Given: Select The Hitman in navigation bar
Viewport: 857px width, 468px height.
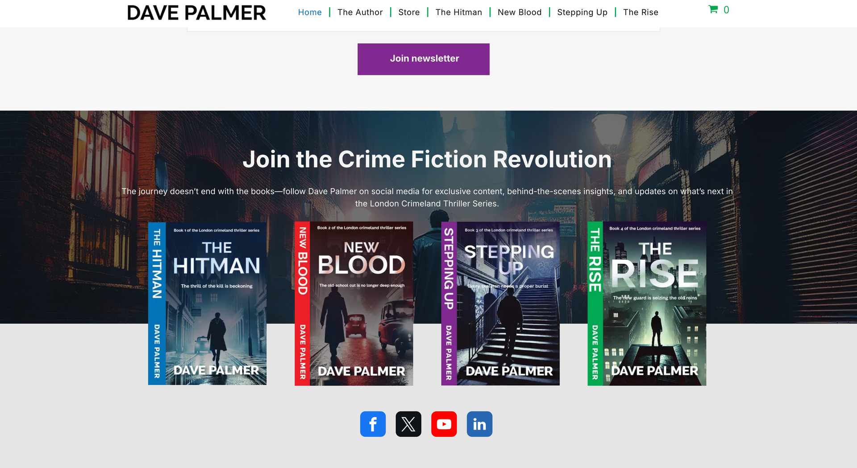Looking at the screenshot, I should coord(459,12).
